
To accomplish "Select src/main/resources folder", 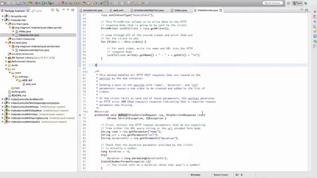I will click(23, 39).
